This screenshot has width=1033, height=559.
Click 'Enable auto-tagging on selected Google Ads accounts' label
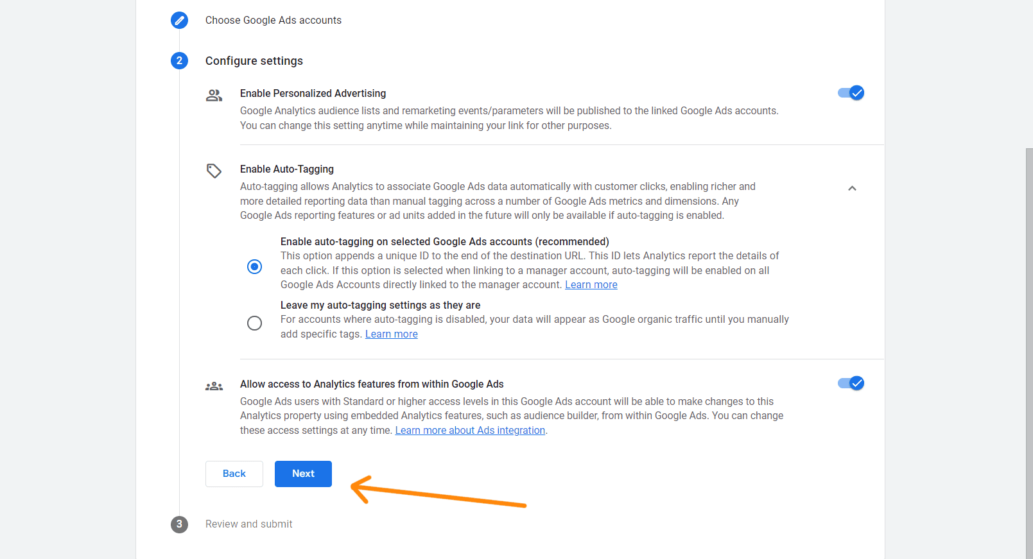tap(445, 242)
